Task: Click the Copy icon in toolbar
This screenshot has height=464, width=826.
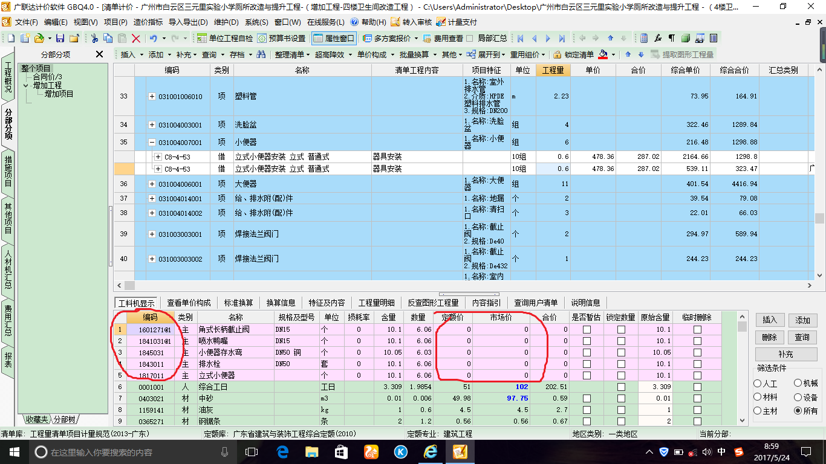Action: coord(108,38)
